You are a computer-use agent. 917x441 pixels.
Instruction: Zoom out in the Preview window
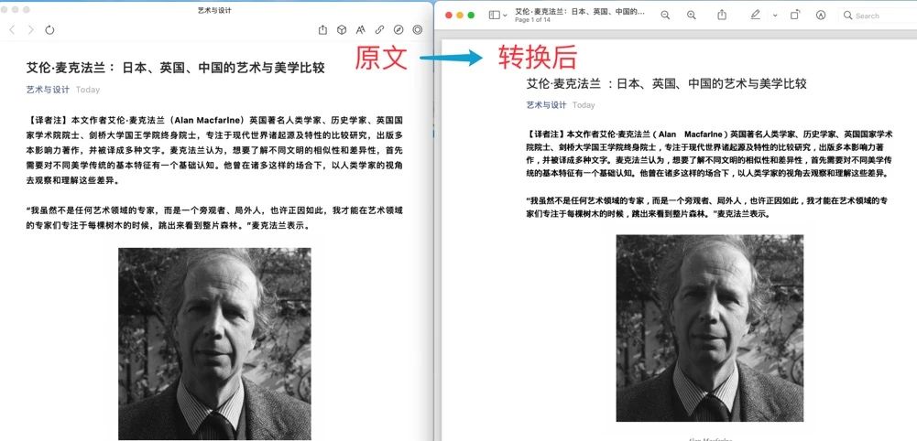click(x=665, y=16)
